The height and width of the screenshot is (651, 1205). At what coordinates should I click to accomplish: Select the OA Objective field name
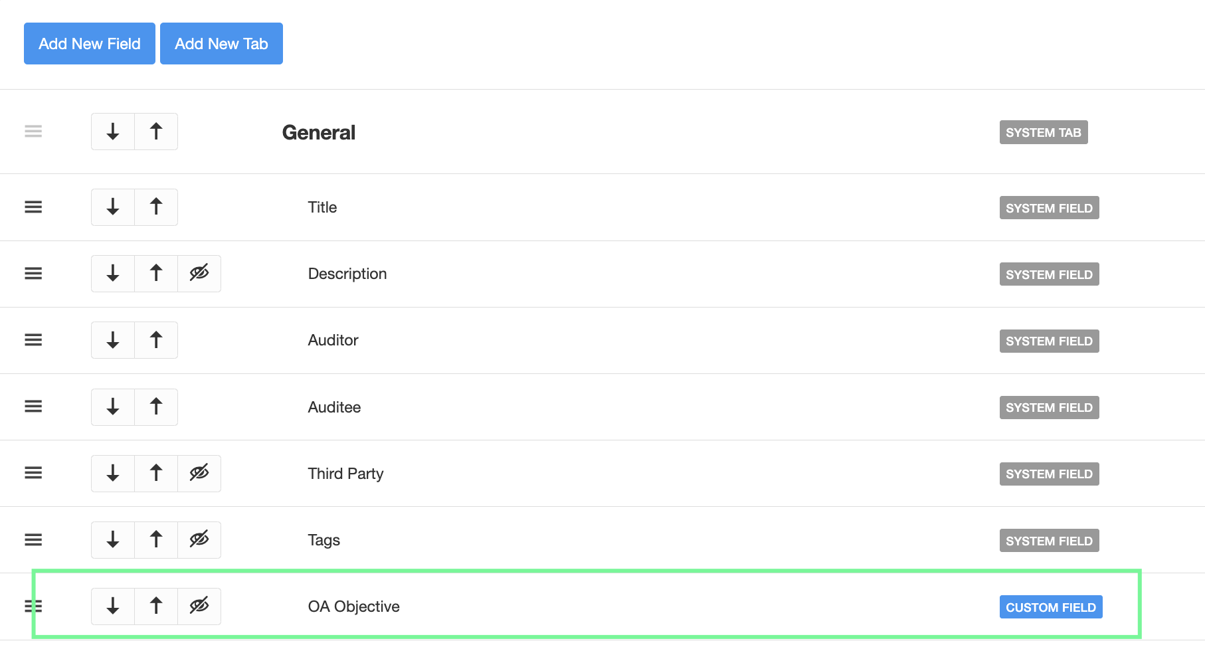click(353, 606)
